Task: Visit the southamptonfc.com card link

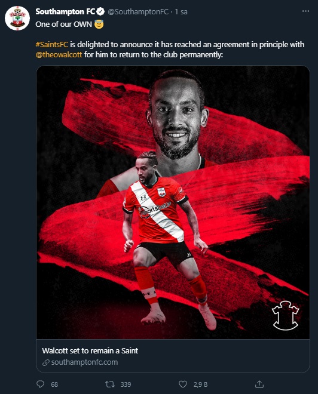Action: pos(84,362)
